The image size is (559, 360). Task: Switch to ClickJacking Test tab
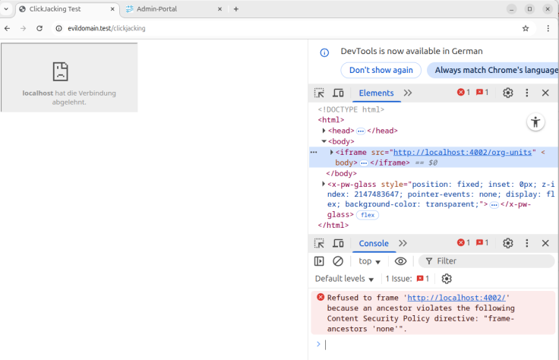[67, 9]
